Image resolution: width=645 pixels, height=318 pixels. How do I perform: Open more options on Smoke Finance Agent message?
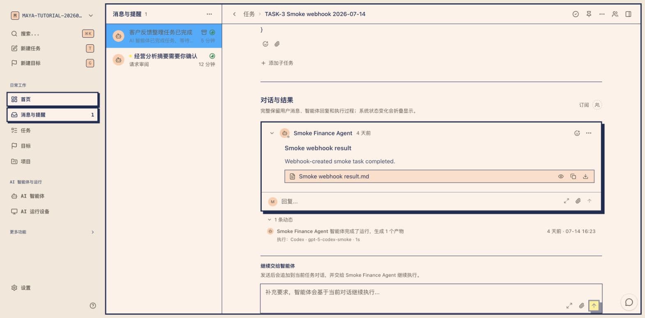(x=589, y=133)
